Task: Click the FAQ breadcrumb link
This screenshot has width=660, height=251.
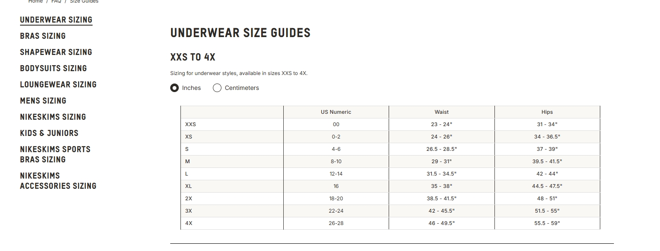Action: 56,1
